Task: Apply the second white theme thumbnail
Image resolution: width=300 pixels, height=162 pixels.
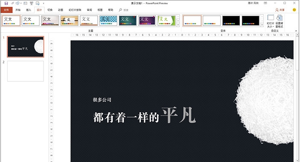Action: click(31, 20)
